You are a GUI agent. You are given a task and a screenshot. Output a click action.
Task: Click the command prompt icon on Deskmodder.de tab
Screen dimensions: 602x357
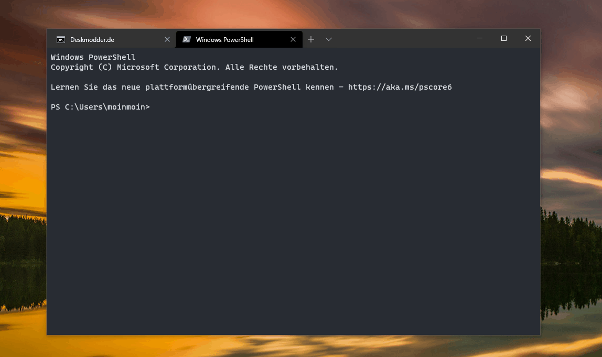tap(61, 39)
